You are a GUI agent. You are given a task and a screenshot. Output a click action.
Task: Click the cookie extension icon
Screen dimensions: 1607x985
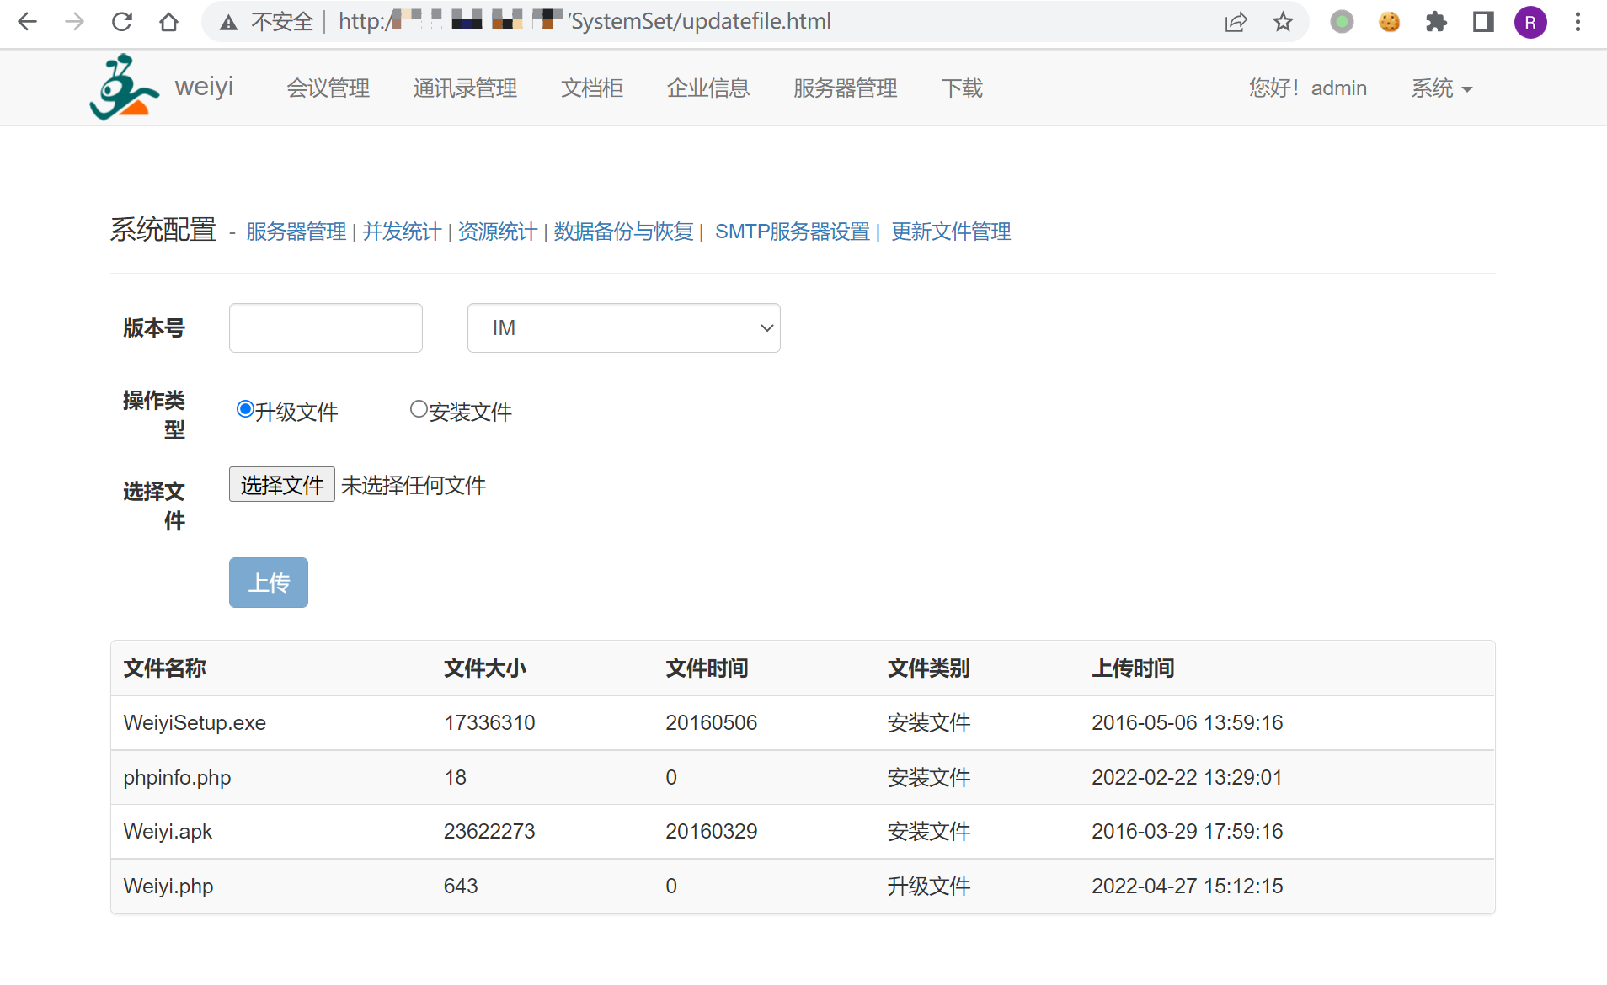(1389, 22)
